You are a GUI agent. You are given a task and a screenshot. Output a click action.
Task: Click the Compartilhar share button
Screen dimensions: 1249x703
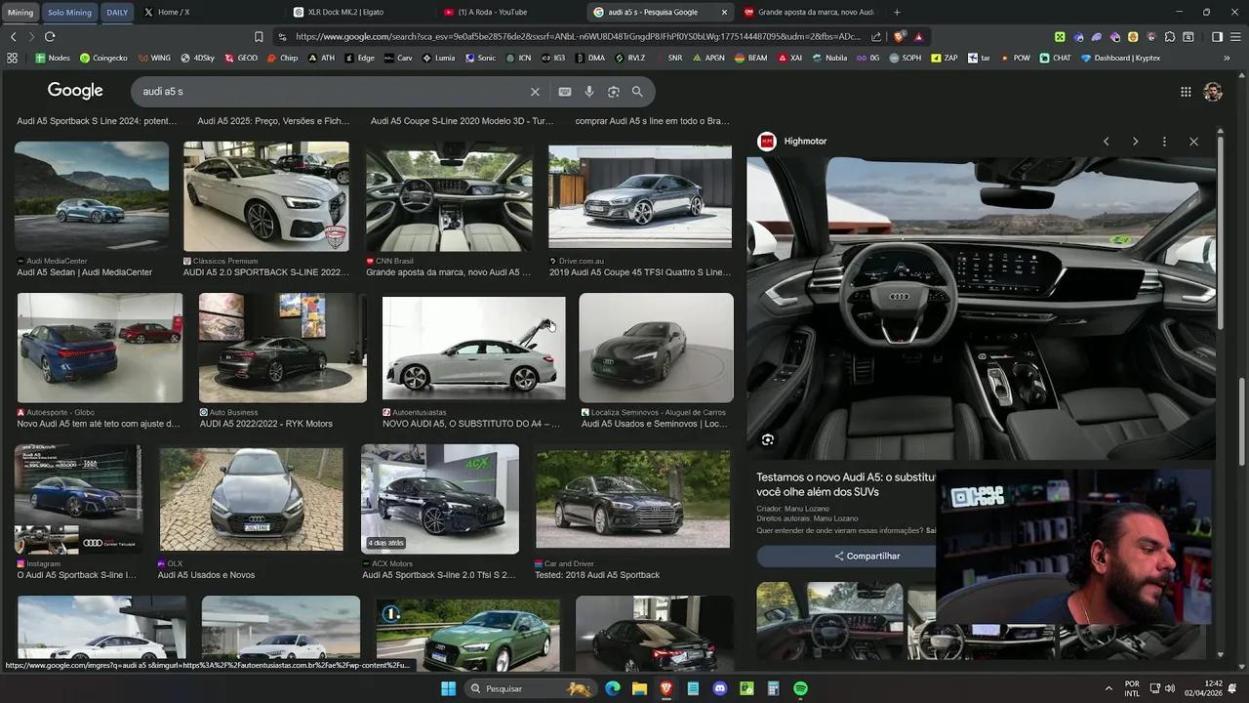click(867, 556)
